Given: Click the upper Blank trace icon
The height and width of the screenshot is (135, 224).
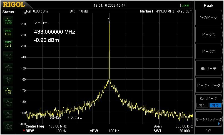Looking at the screenshot, I should [x=8, y=103].
